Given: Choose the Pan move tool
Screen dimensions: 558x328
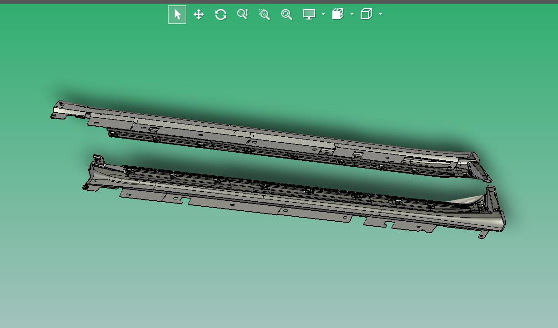Looking at the screenshot, I should (x=199, y=15).
